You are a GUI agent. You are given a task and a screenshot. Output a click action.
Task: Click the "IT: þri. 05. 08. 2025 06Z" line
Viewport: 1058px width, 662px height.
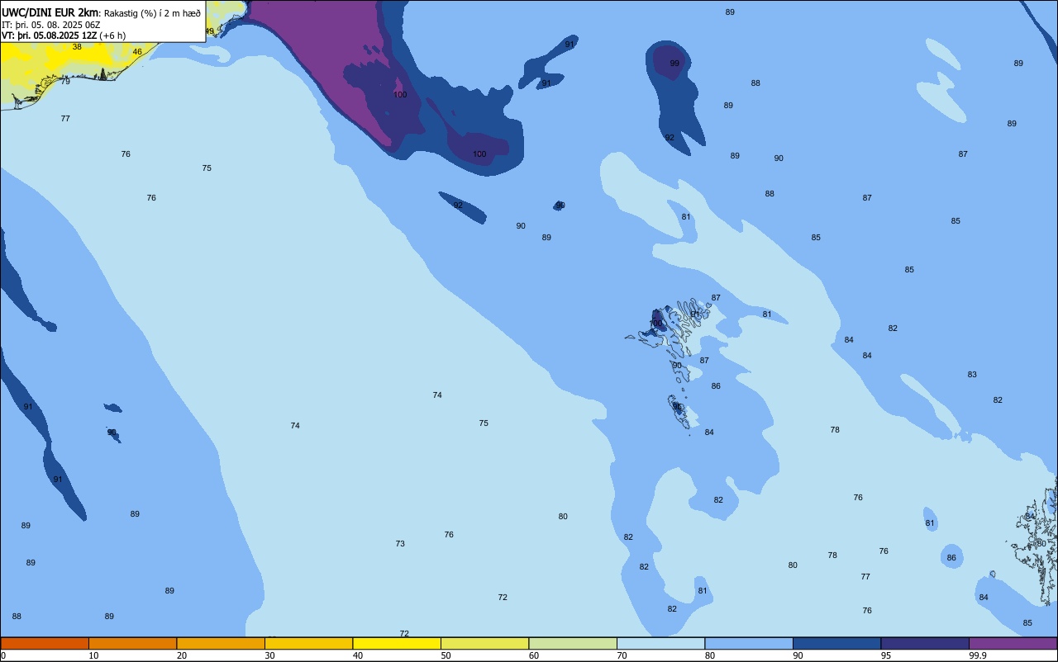(50, 25)
